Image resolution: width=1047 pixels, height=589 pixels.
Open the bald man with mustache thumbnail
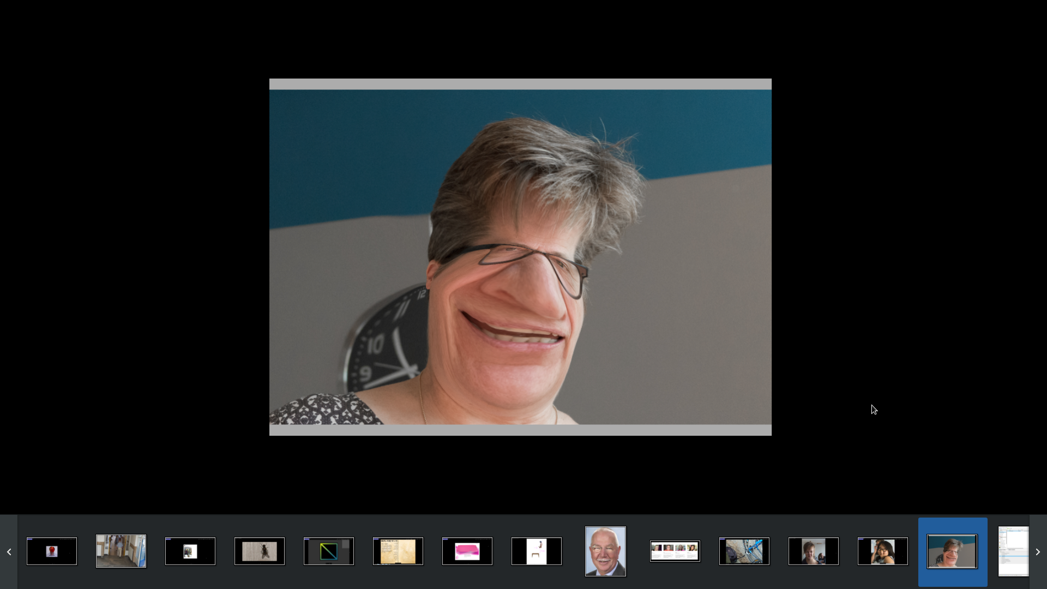point(605,551)
